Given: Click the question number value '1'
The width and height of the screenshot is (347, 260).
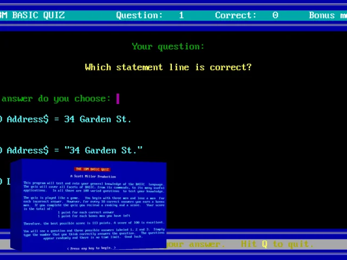Looking at the screenshot, I should pos(181,15).
